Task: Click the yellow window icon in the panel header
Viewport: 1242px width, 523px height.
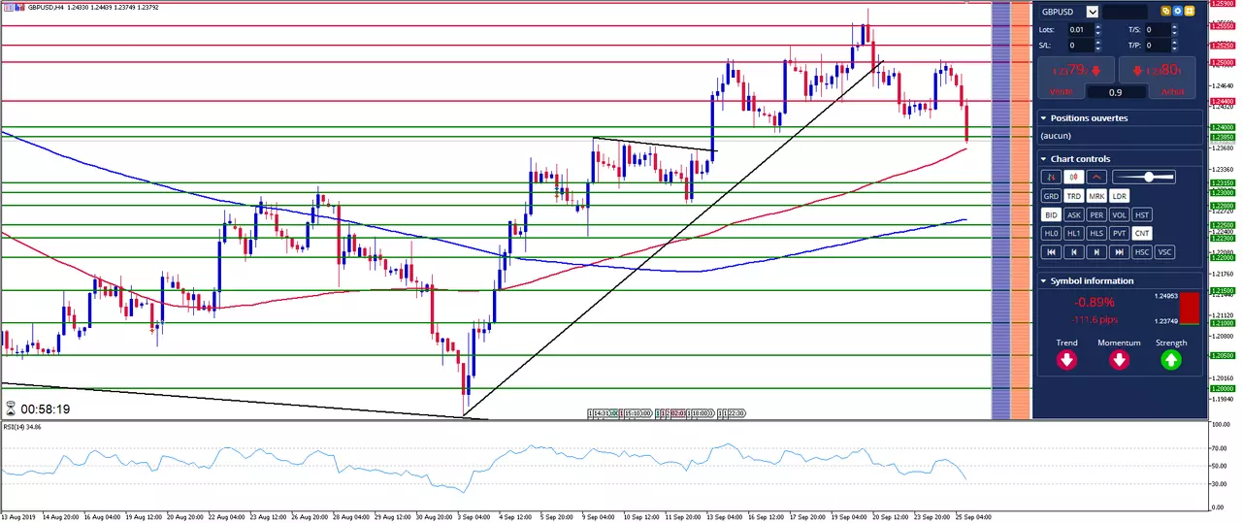Action: pos(1190,12)
